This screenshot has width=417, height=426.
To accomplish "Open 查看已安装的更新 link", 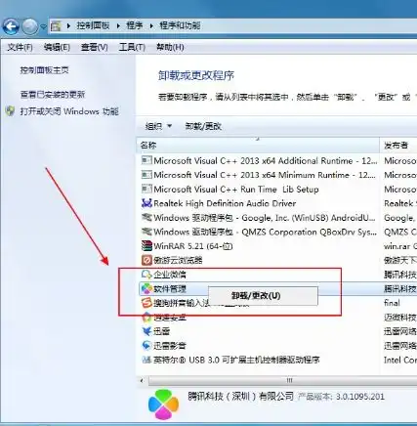I will [x=53, y=95].
